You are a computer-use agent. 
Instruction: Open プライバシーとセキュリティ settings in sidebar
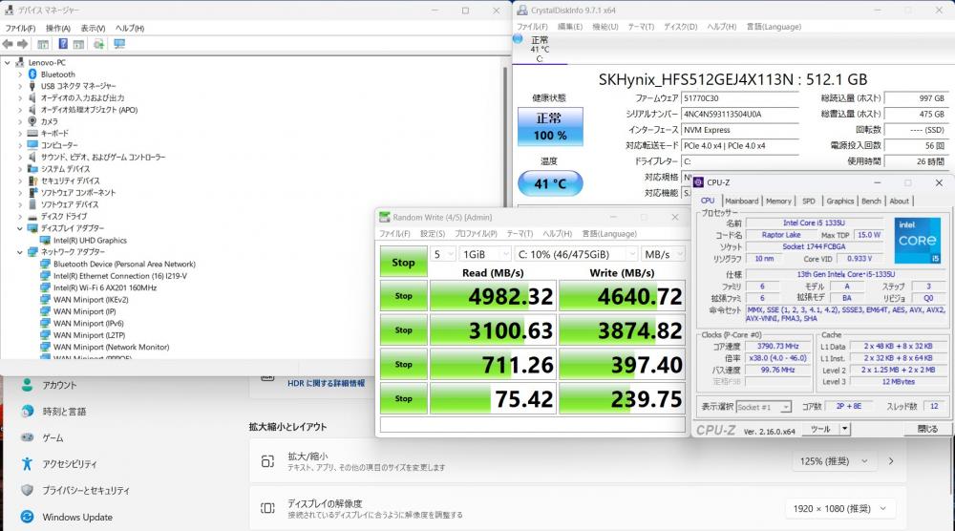pos(86,490)
